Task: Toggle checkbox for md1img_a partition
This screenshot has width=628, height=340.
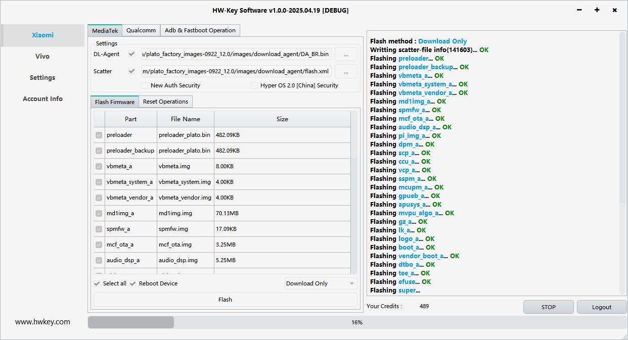Action: coord(99,213)
